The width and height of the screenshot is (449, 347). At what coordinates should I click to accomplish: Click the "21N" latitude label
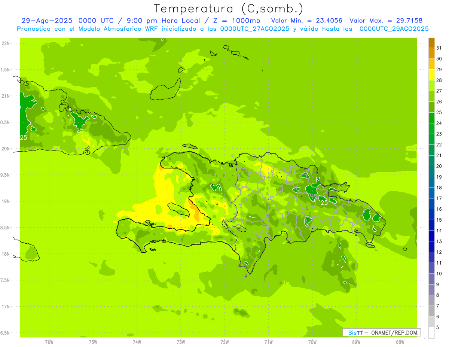coord(6,96)
